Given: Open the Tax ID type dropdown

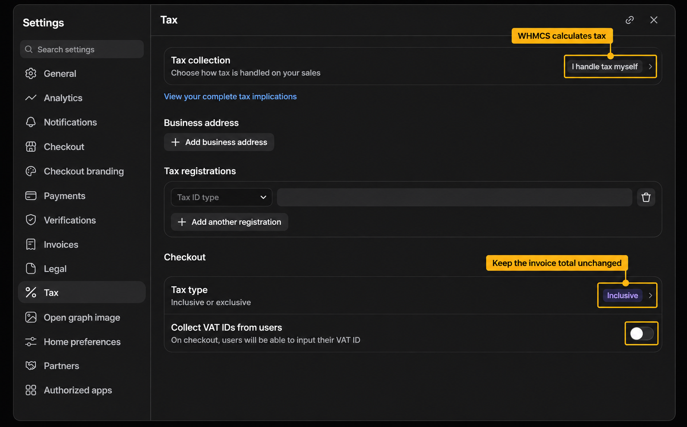Looking at the screenshot, I should pyautogui.click(x=222, y=198).
